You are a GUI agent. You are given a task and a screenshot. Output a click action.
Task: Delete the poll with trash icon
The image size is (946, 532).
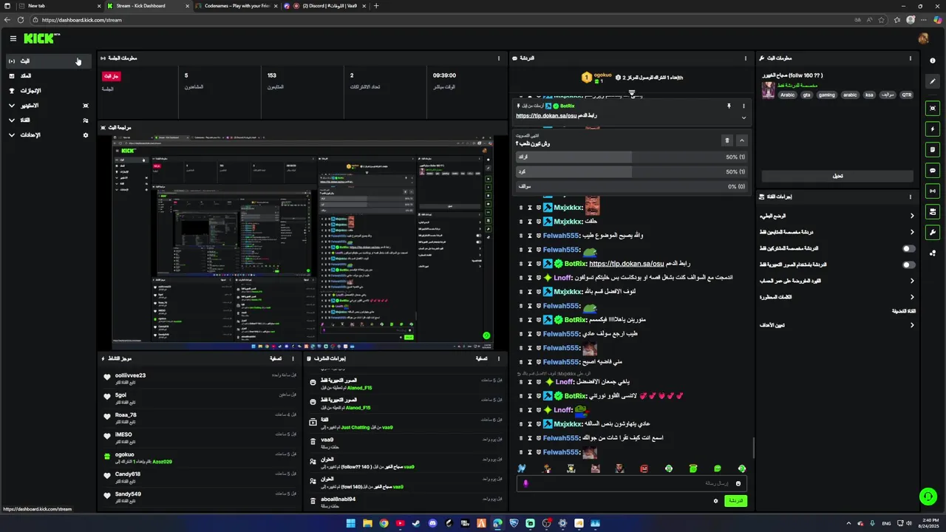[726, 140]
